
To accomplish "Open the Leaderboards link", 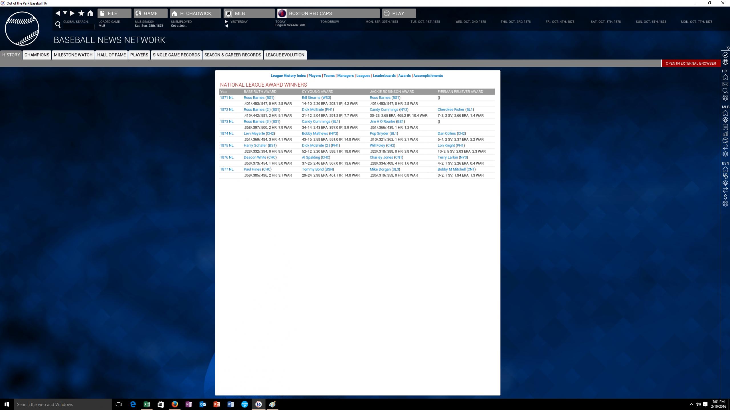I will tap(384, 76).
